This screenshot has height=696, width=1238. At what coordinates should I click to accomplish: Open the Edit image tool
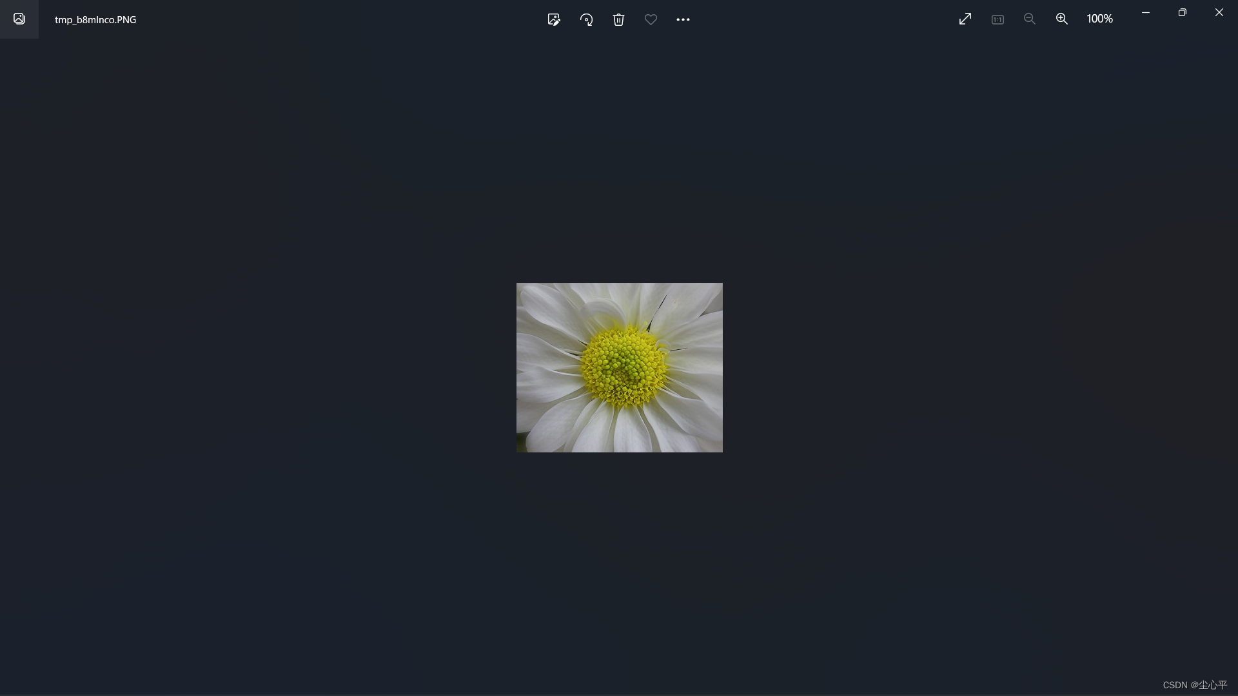pyautogui.click(x=553, y=19)
